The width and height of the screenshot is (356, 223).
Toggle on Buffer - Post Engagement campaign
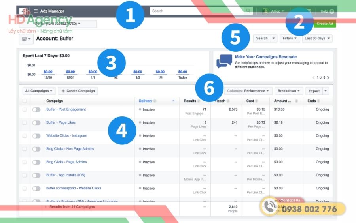(36, 110)
